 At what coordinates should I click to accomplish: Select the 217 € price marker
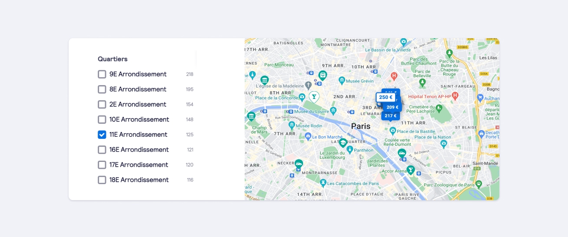pyautogui.click(x=390, y=116)
